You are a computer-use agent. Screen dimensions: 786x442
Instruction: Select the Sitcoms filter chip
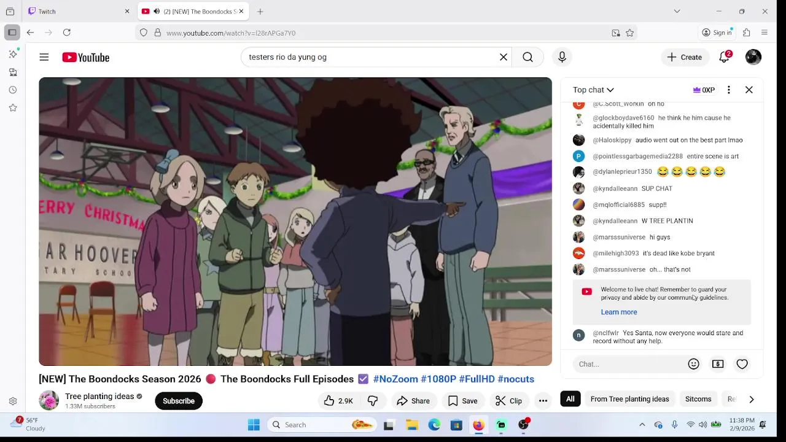[698, 399]
